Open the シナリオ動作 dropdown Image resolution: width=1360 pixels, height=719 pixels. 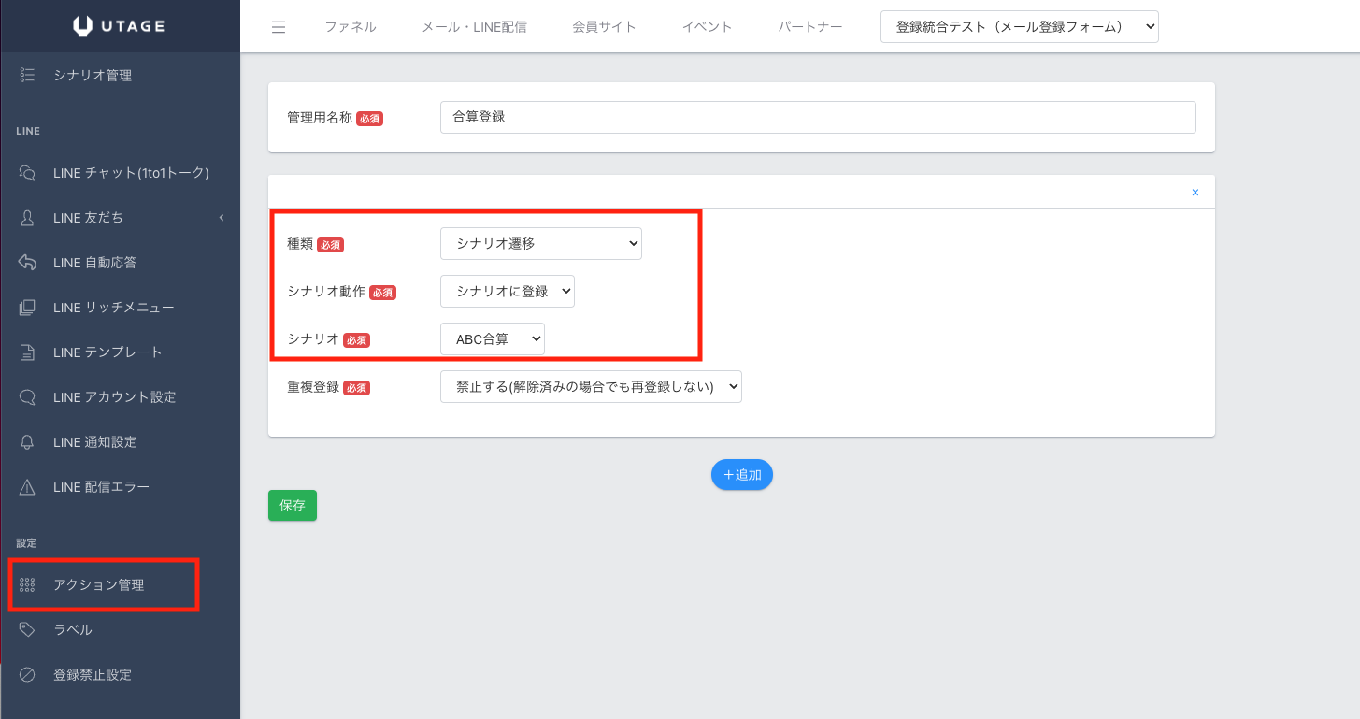(x=507, y=292)
